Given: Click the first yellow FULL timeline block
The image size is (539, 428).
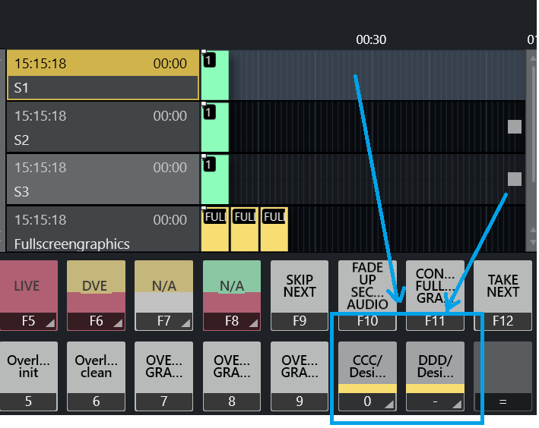Looking at the screenshot, I should (x=214, y=231).
